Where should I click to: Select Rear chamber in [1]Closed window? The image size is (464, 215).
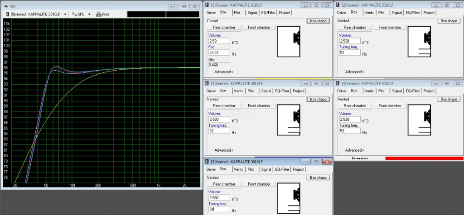(x=224, y=28)
